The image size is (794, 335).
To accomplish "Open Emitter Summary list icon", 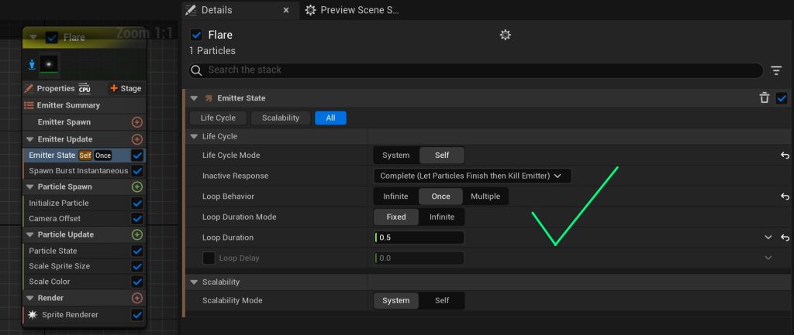I will [x=29, y=105].
